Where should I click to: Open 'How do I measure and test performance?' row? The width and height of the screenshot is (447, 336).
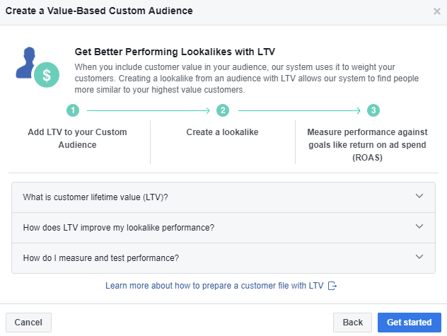(x=223, y=258)
